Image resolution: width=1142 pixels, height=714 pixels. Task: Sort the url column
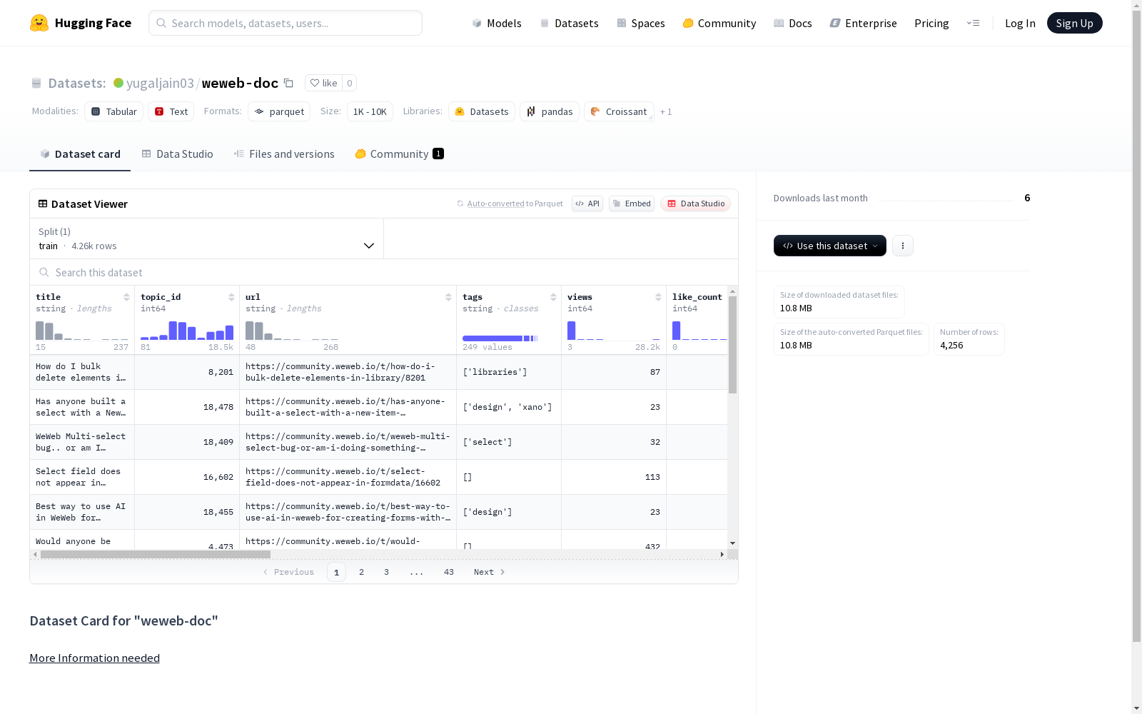[x=448, y=297]
